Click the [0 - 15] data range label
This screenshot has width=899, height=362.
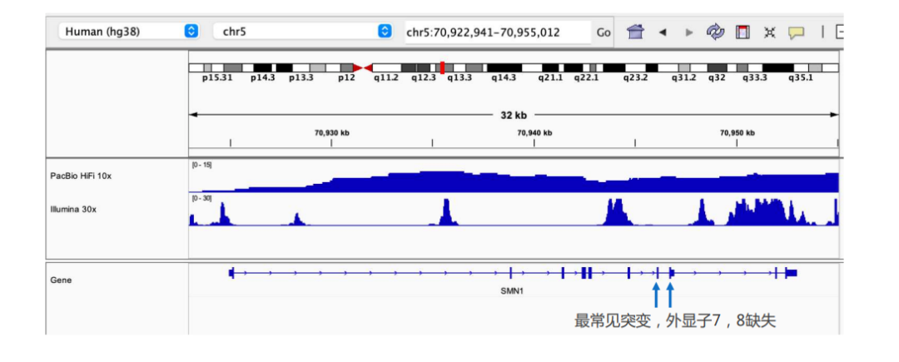pyautogui.click(x=201, y=165)
